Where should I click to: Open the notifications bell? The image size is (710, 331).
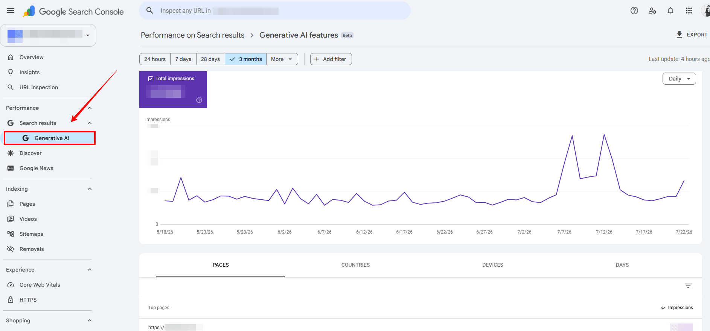tap(670, 11)
